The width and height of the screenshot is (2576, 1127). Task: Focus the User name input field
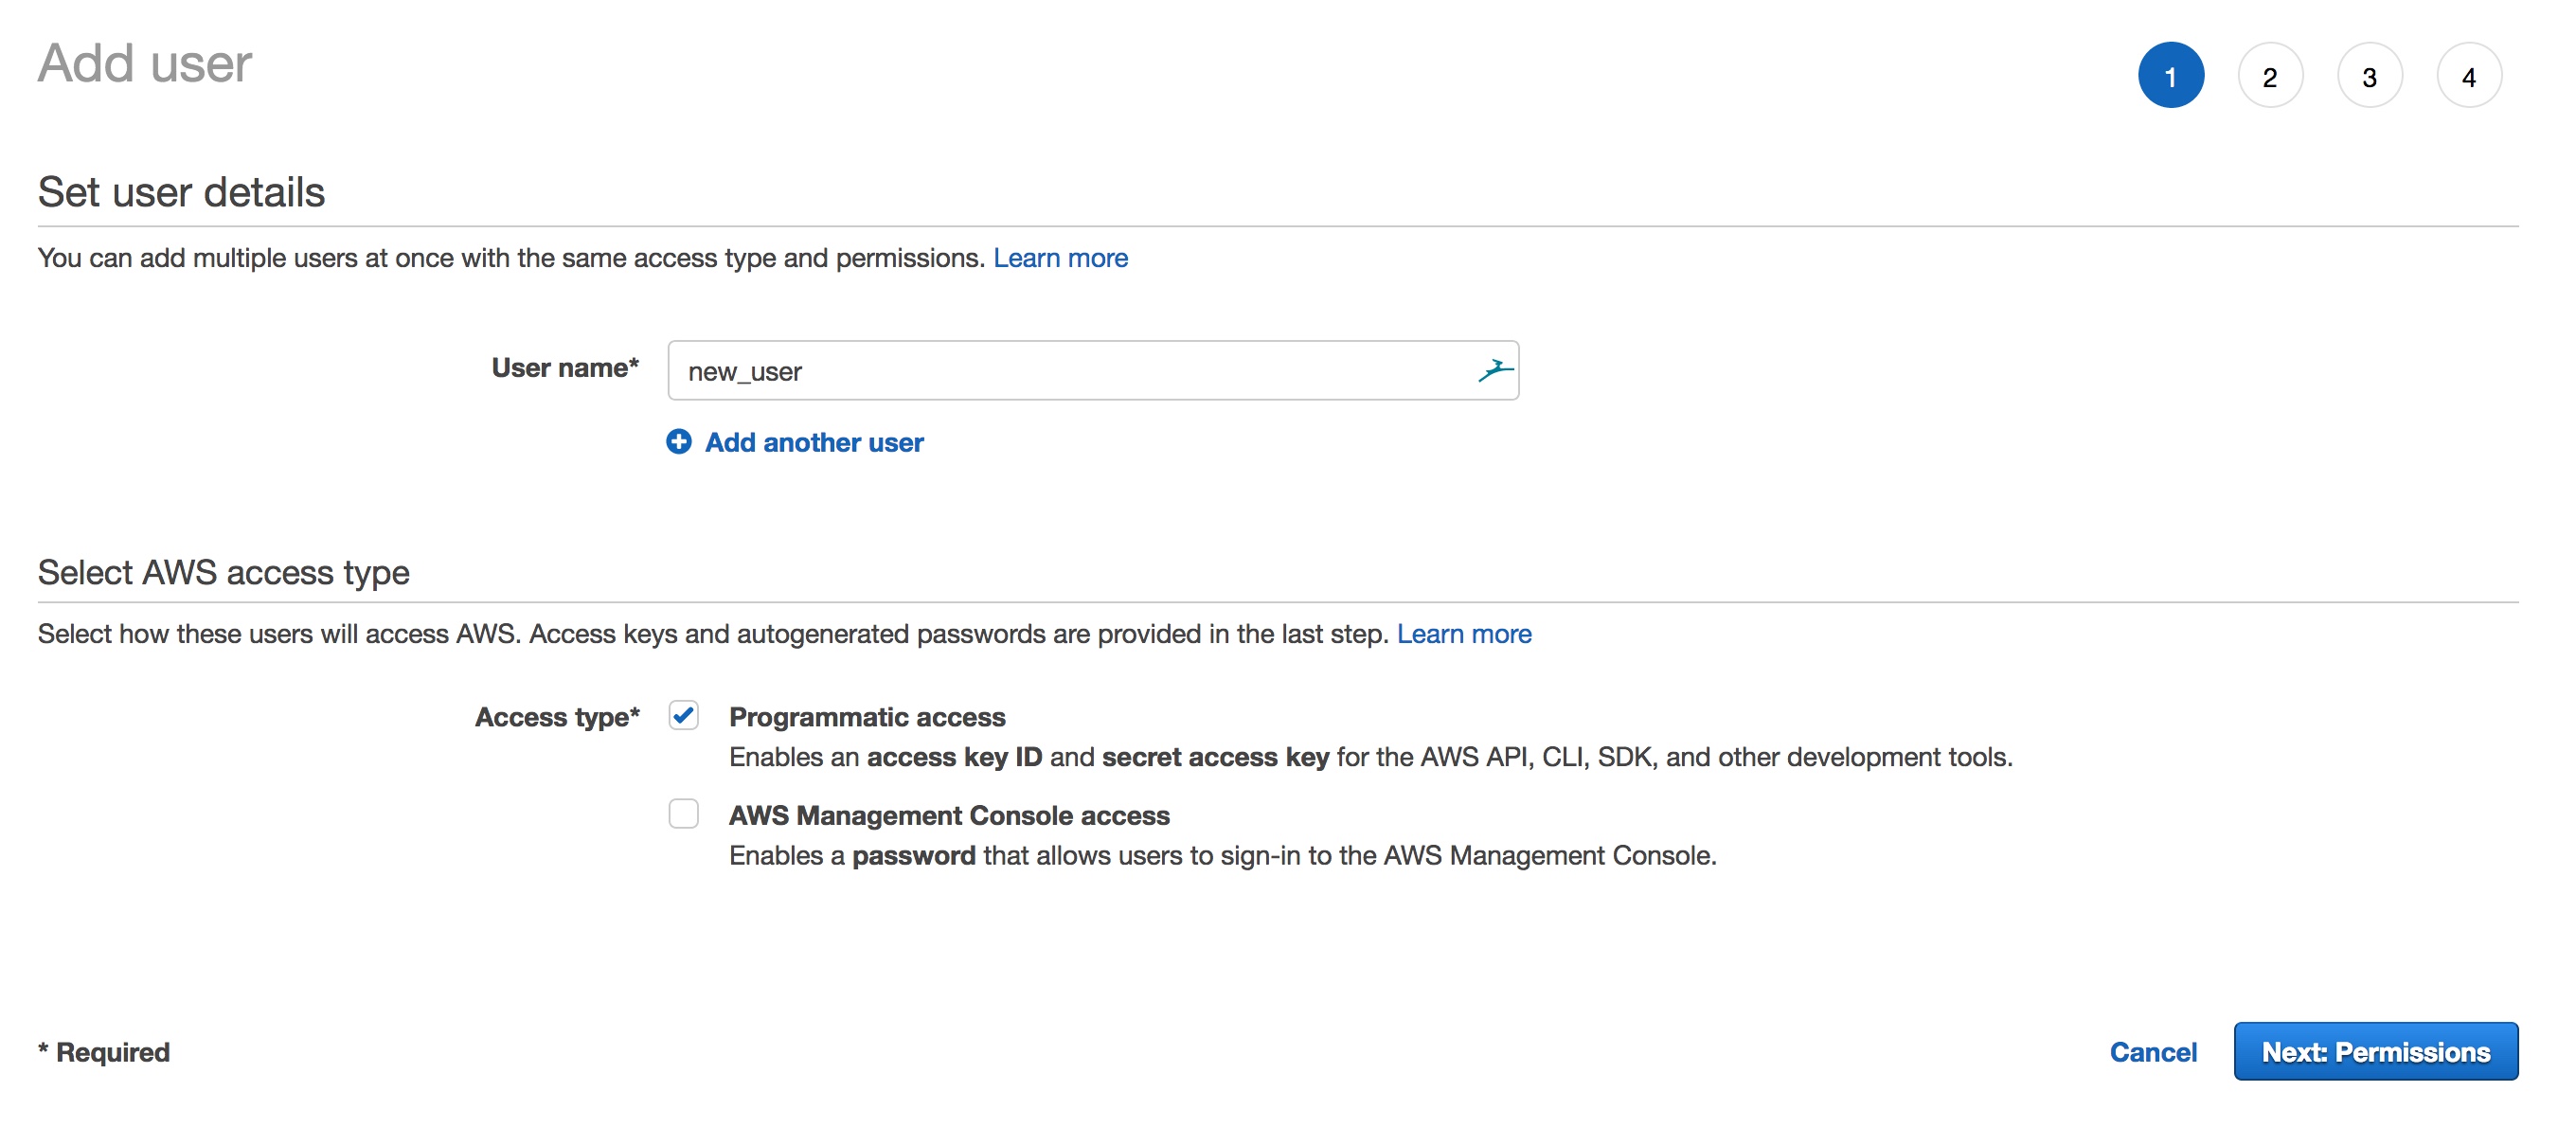[x=1093, y=371]
